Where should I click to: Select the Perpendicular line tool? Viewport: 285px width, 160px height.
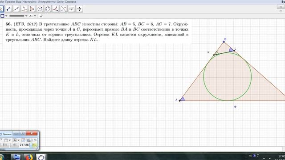pyautogui.click(x=24, y=9)
